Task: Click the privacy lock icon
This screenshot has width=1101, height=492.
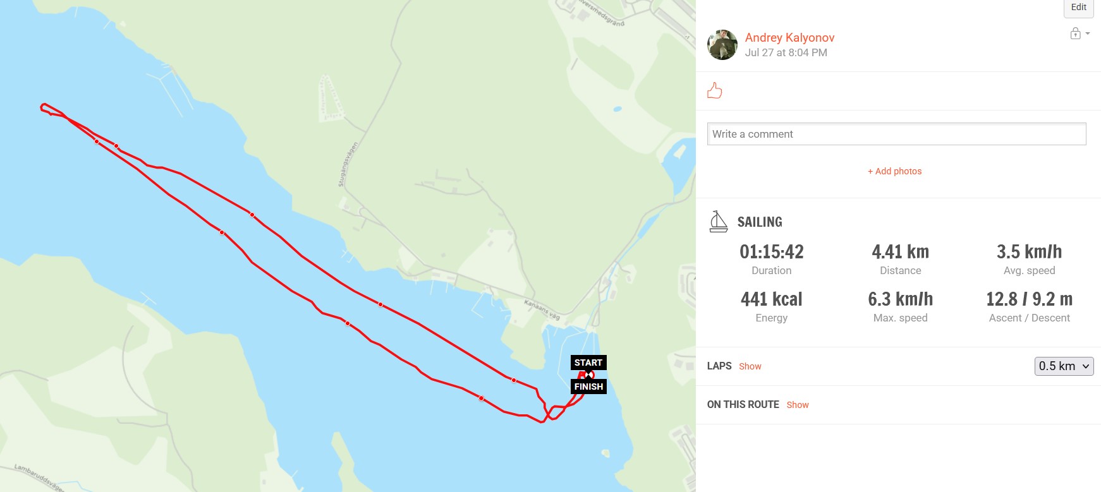Action: [x=1075, y=33]
